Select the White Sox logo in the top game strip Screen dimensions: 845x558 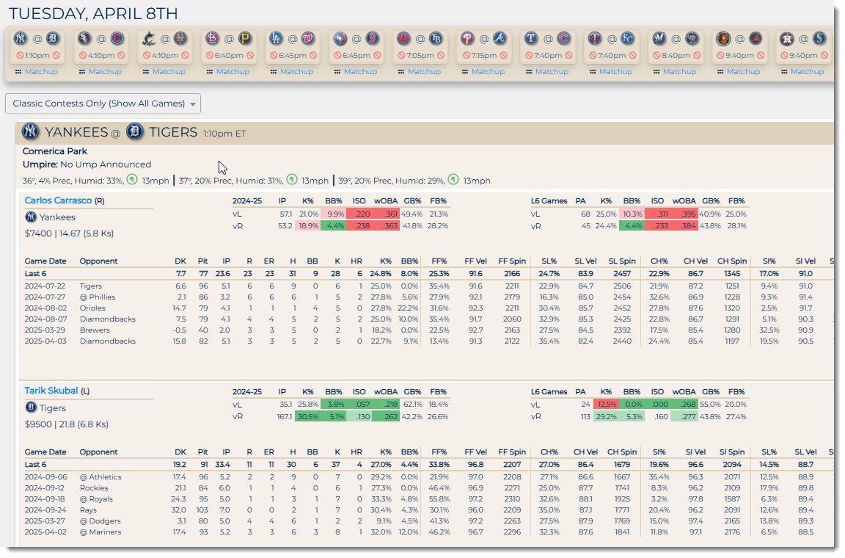pyautogui.click(x=84, y=38)
